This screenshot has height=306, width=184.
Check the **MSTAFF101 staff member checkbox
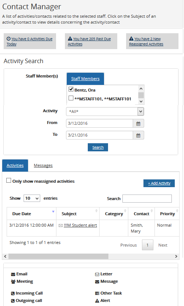71,98
